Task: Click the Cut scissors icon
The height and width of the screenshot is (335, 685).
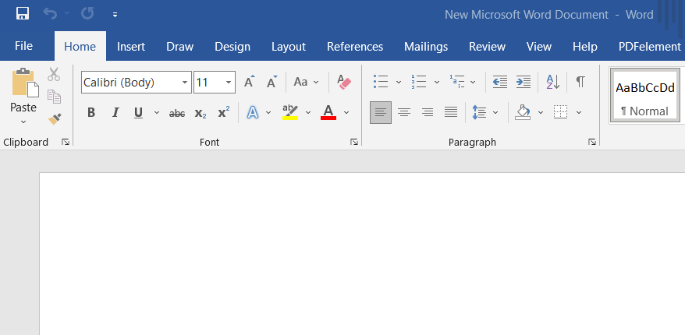Action: [x=54, y=75]
